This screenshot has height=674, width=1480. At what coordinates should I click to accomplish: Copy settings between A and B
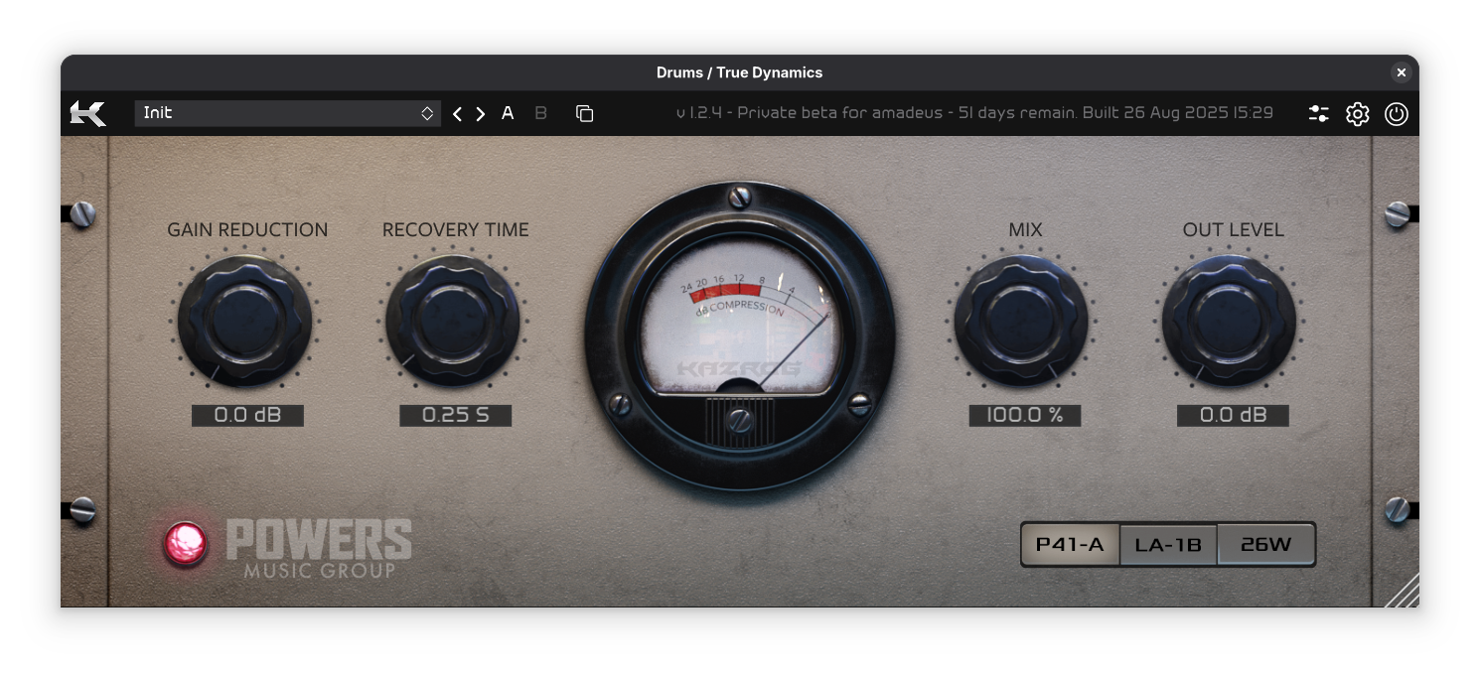coord(585,114)
